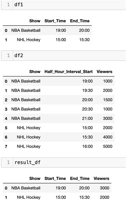This screenshot has width=126, height=202.
Task: Select the 19:30 NBA Basketball row in df2
Action: 59,90
